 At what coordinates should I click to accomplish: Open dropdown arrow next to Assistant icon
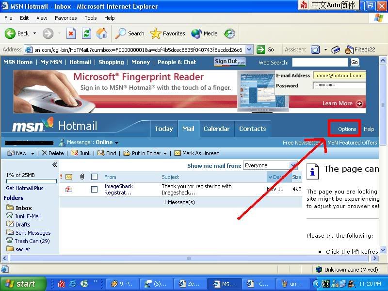(325, 50)
